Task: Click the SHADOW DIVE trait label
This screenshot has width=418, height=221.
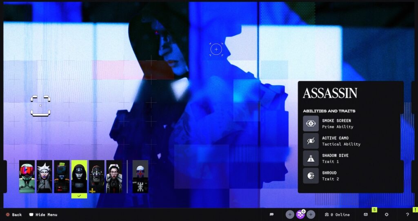Action: click(335, 155)
